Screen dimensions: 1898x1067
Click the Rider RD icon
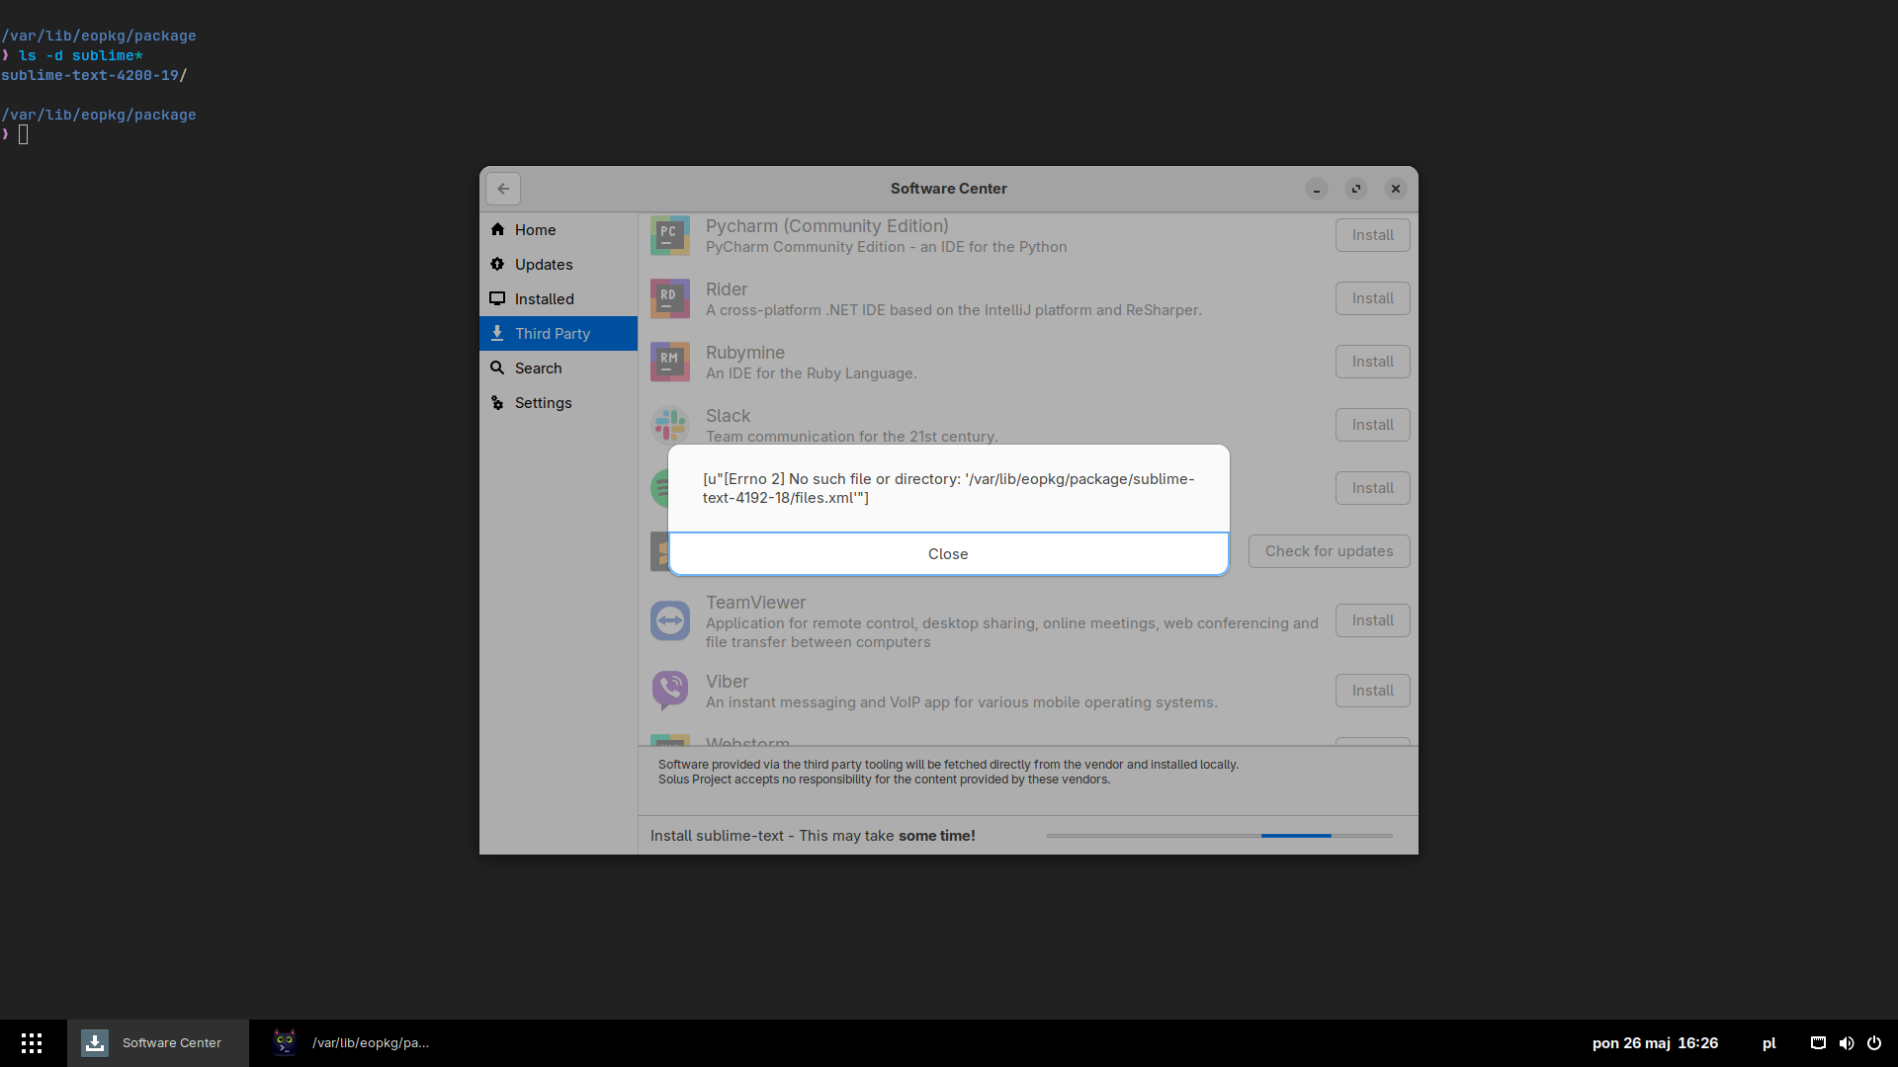pos(670,299)
